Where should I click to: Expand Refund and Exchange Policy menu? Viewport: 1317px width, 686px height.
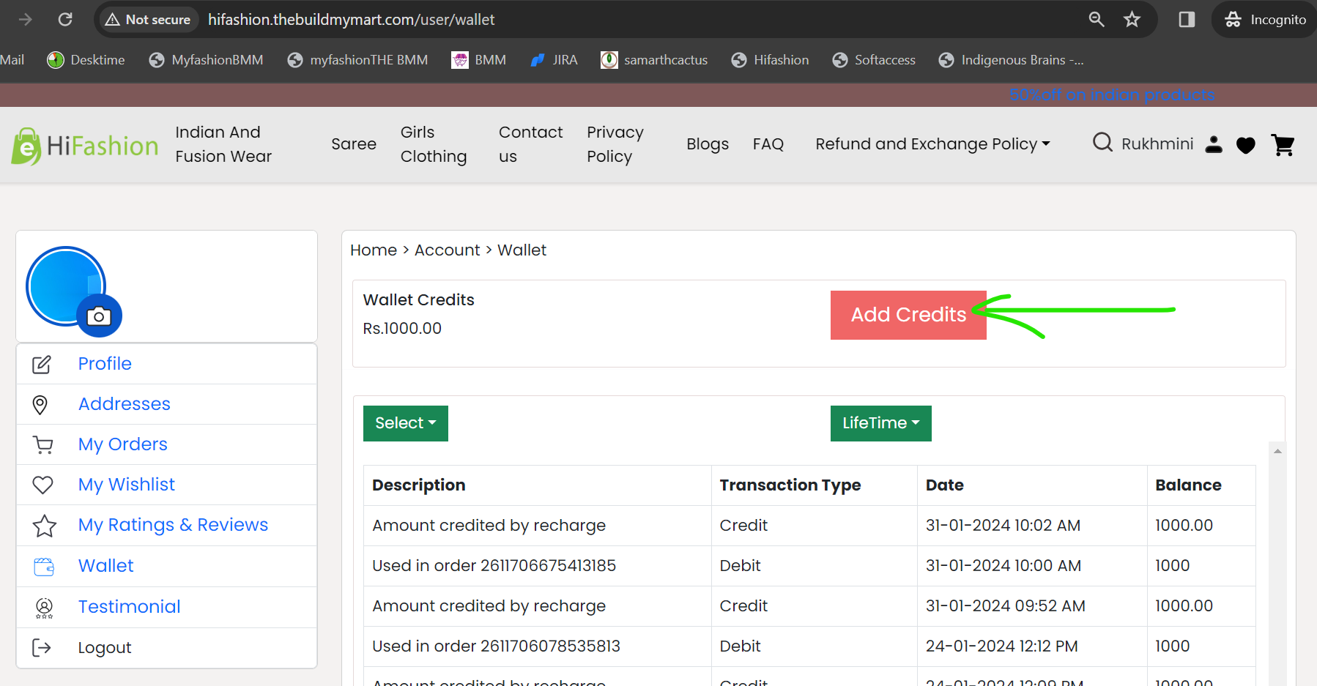[x=933, y=144]
